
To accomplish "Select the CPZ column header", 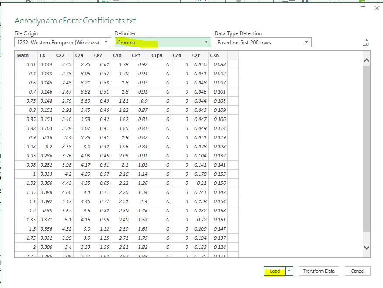I will (99, 55).
